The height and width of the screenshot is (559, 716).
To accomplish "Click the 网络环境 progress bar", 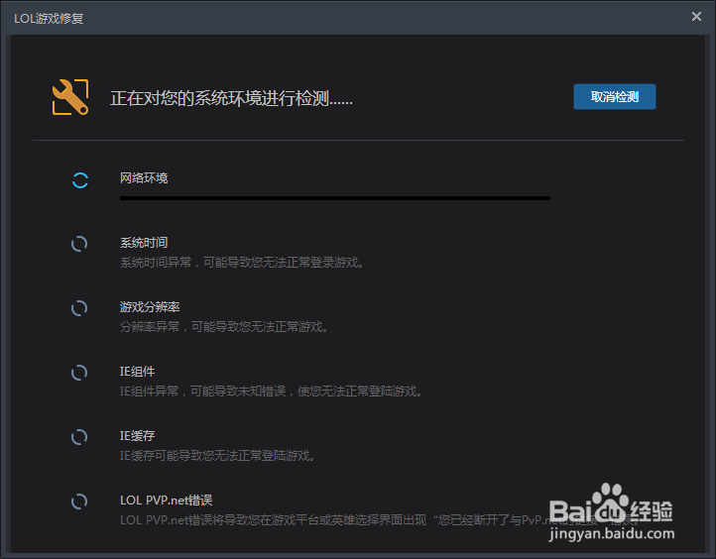I will pyautogui.click(x=335, y=198).
